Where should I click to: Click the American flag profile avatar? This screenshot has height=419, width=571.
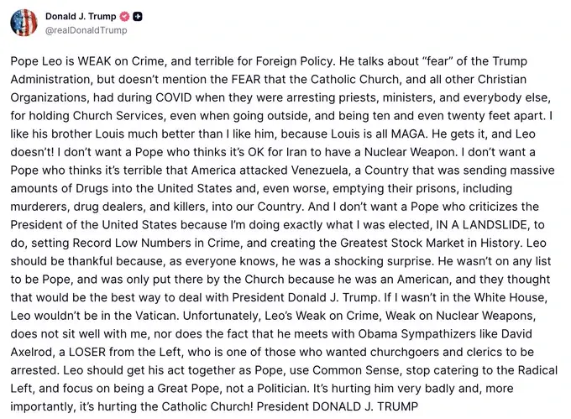coord(24,23)
